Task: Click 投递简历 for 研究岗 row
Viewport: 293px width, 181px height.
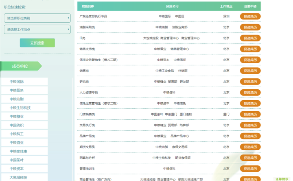Action: click(x=250, y=82)
